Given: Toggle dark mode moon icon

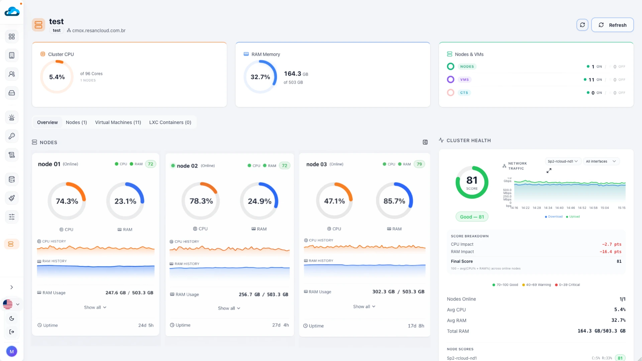Looking at the screenshot, I should click(x=12, y=319).
